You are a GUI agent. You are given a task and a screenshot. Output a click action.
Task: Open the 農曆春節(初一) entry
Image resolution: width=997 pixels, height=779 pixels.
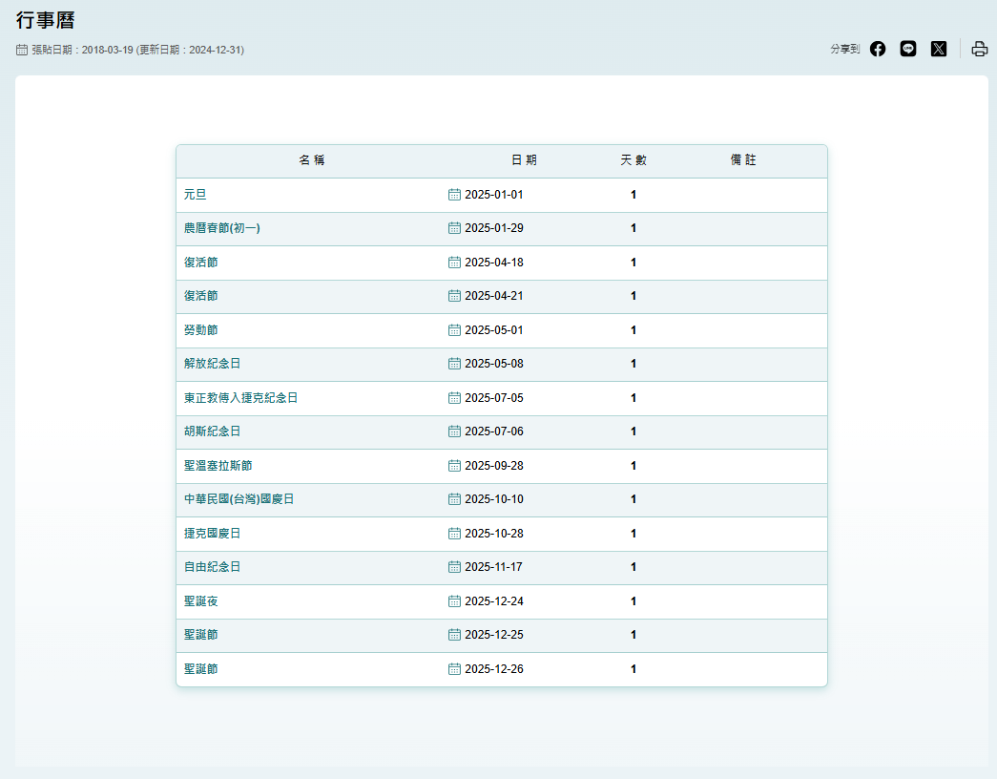(221, 228)
